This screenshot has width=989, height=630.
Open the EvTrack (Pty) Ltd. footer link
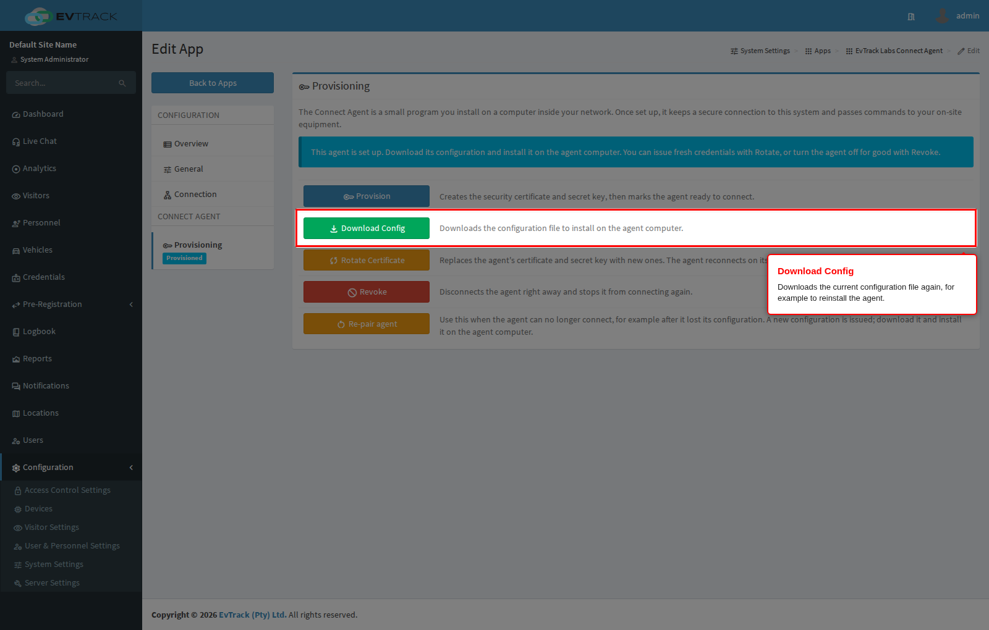click(x=253, y=615)
